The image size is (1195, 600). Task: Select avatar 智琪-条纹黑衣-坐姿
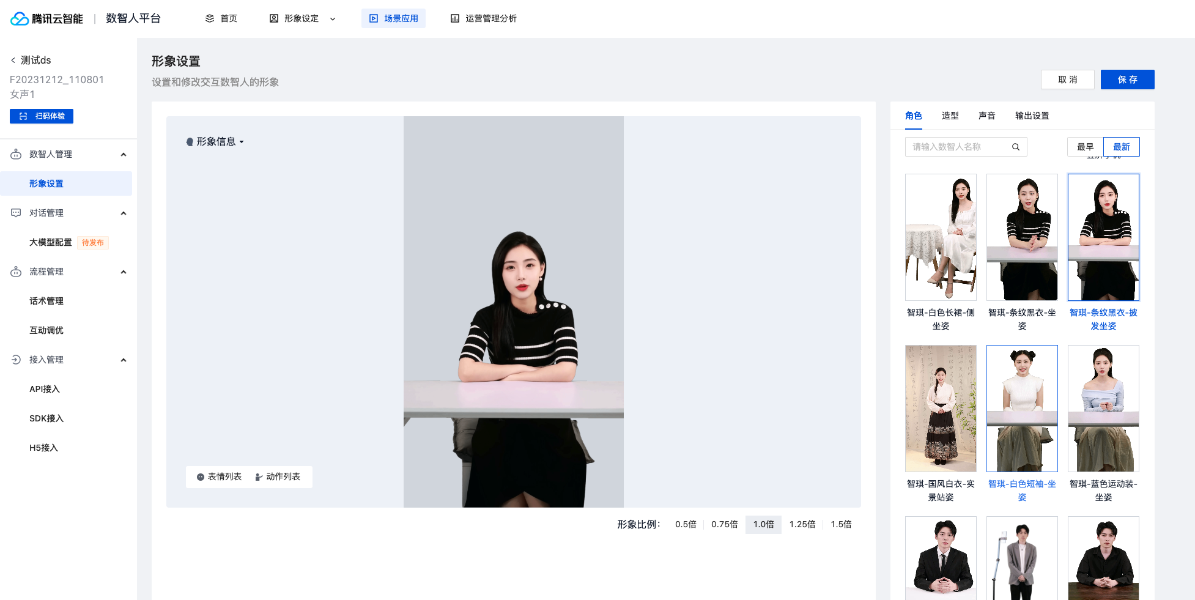1022,237
